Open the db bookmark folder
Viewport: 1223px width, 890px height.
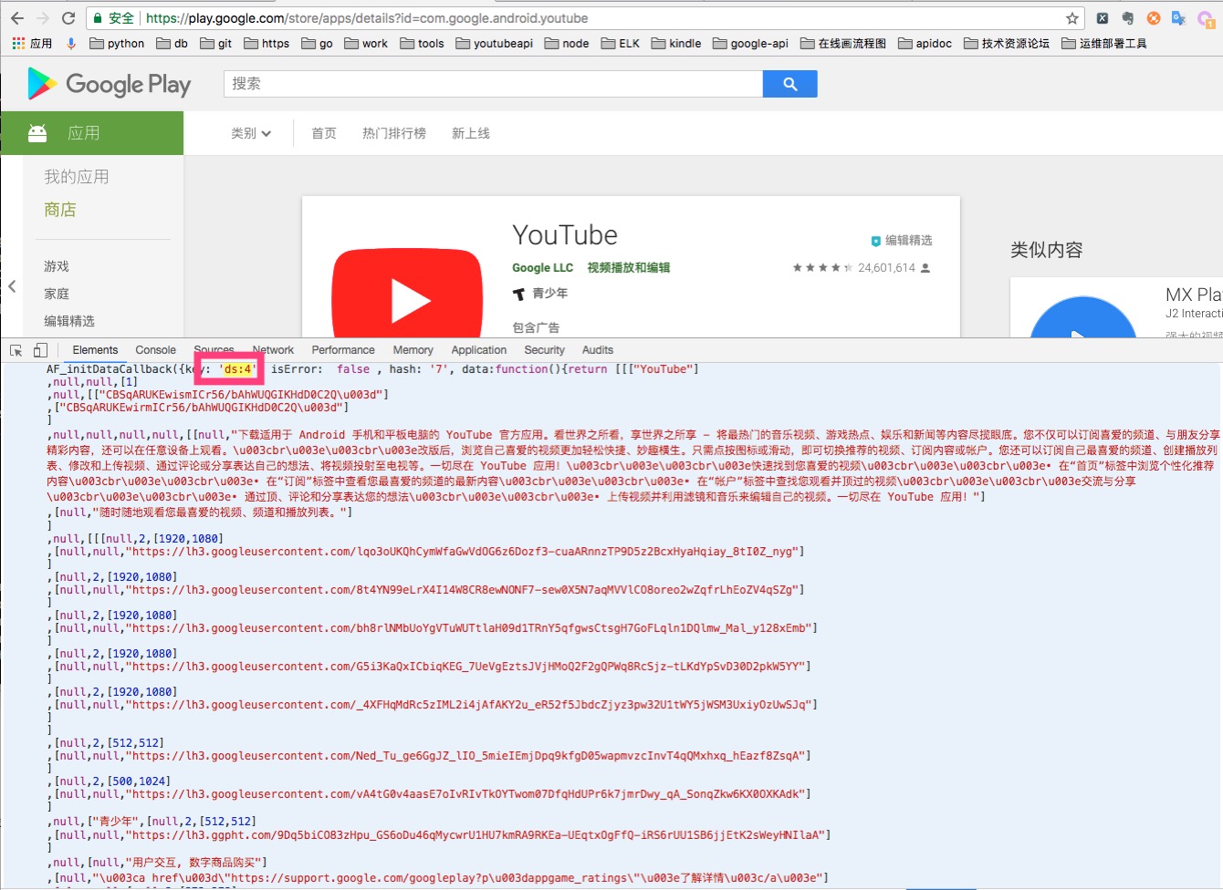click(172, 43)
